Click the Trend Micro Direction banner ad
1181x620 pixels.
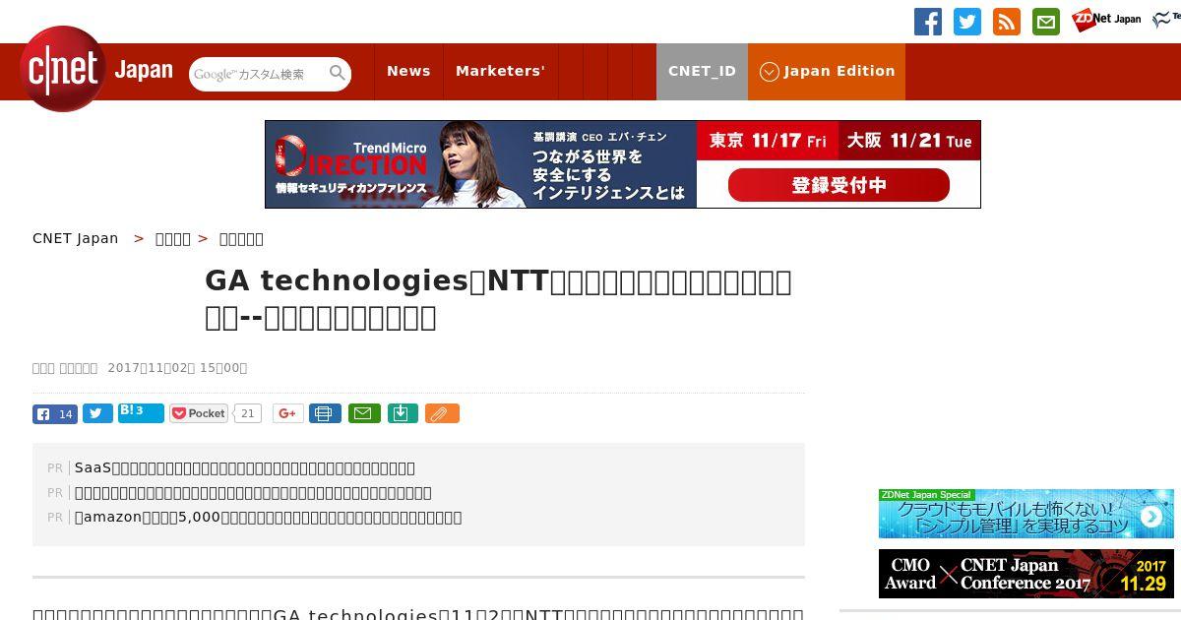(623, 164)
